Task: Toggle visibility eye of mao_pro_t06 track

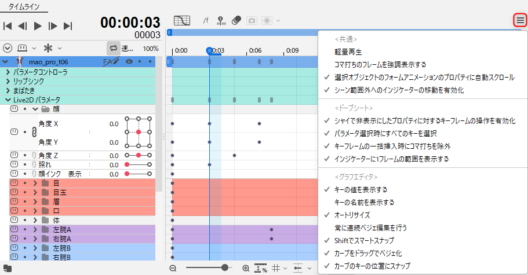Action: coord(129,61)
